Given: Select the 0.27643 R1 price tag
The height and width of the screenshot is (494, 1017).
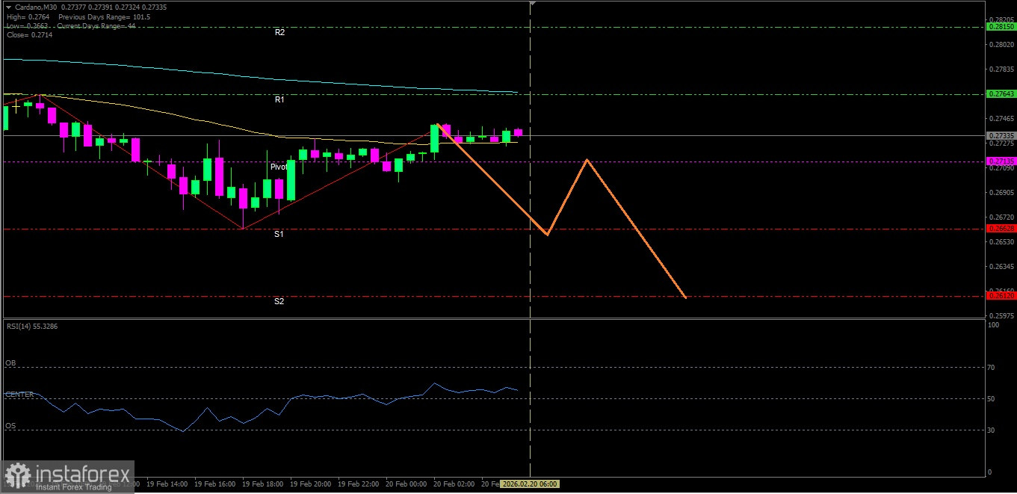Looking at the screenshot, I should pos(1001,94).
